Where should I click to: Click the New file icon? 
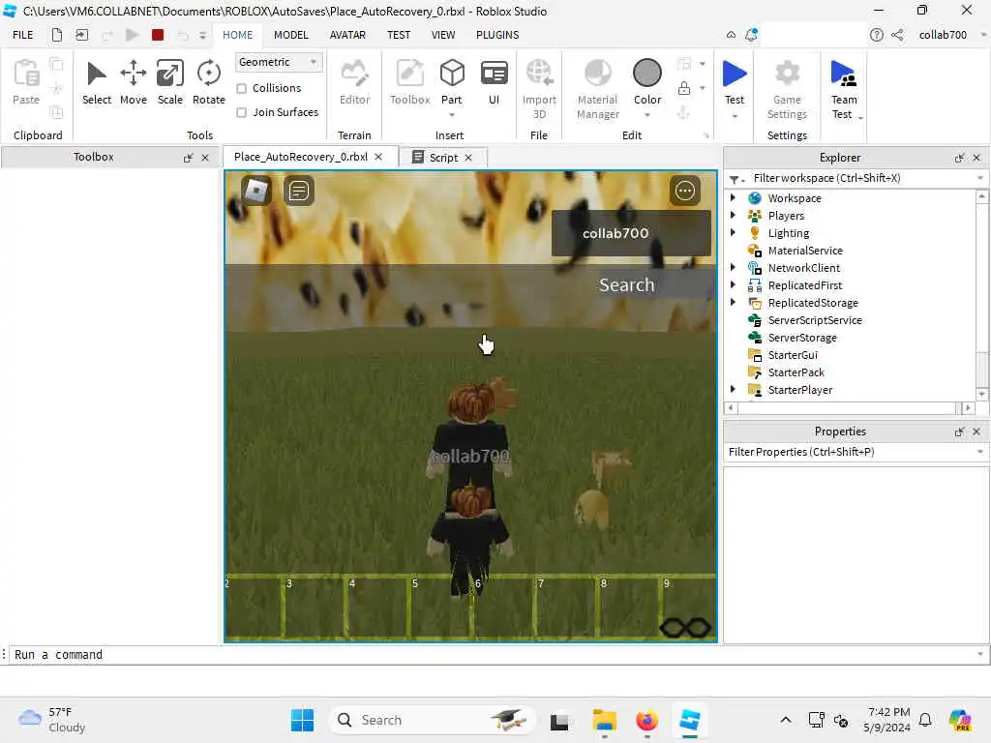point(57,35)
